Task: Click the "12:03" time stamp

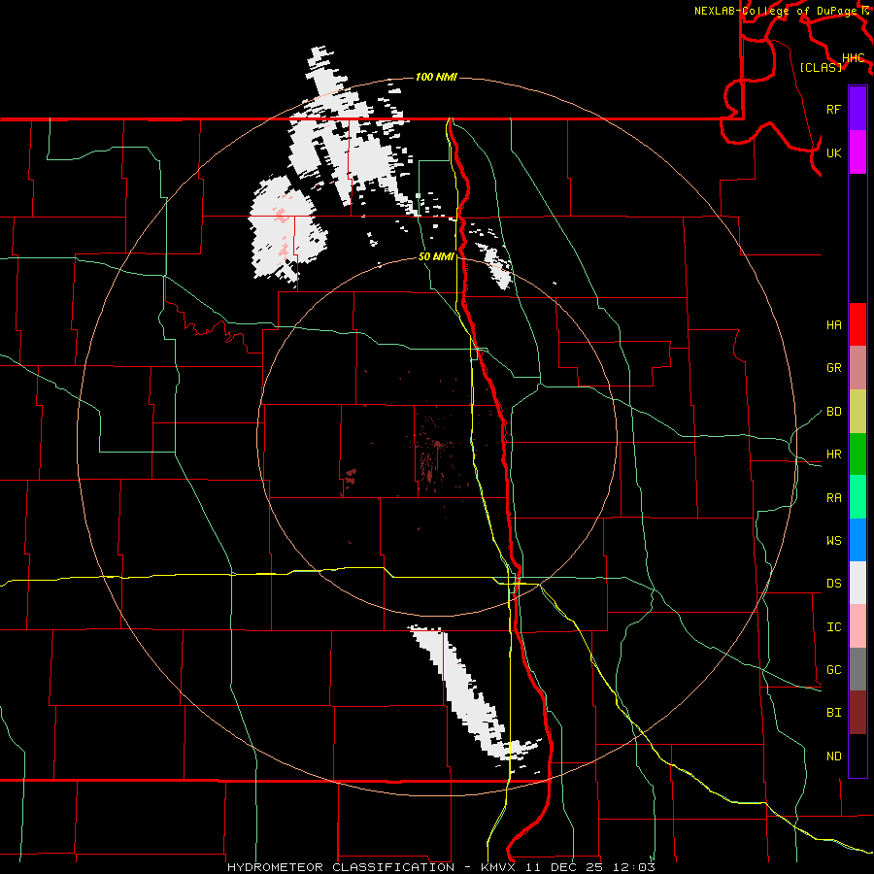Action: pyautogui.click(x=634, y=867)
